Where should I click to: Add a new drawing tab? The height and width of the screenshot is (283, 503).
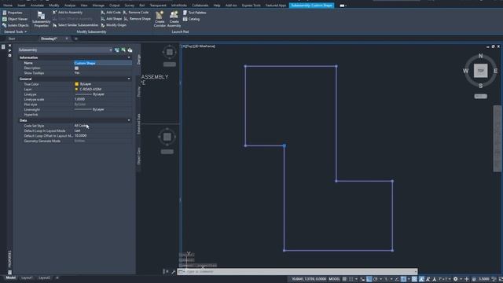[76, 39]
